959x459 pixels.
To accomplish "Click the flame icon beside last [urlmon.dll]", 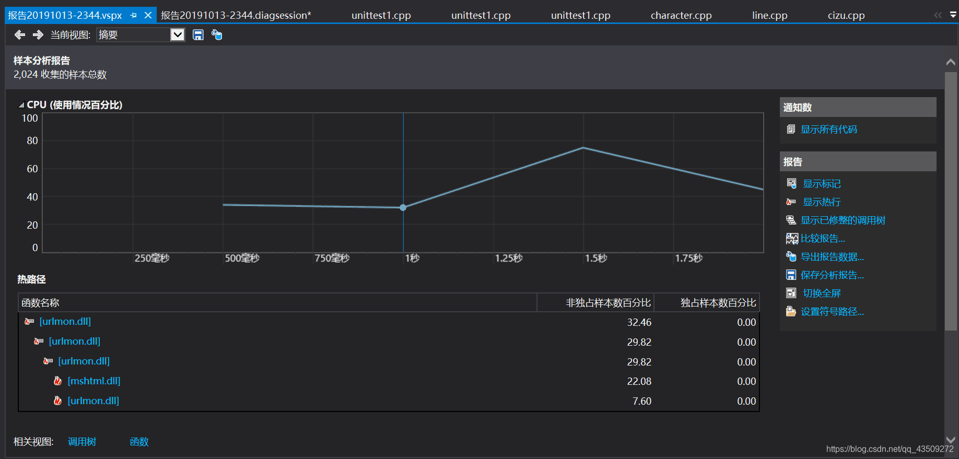I will coord(57,401).
